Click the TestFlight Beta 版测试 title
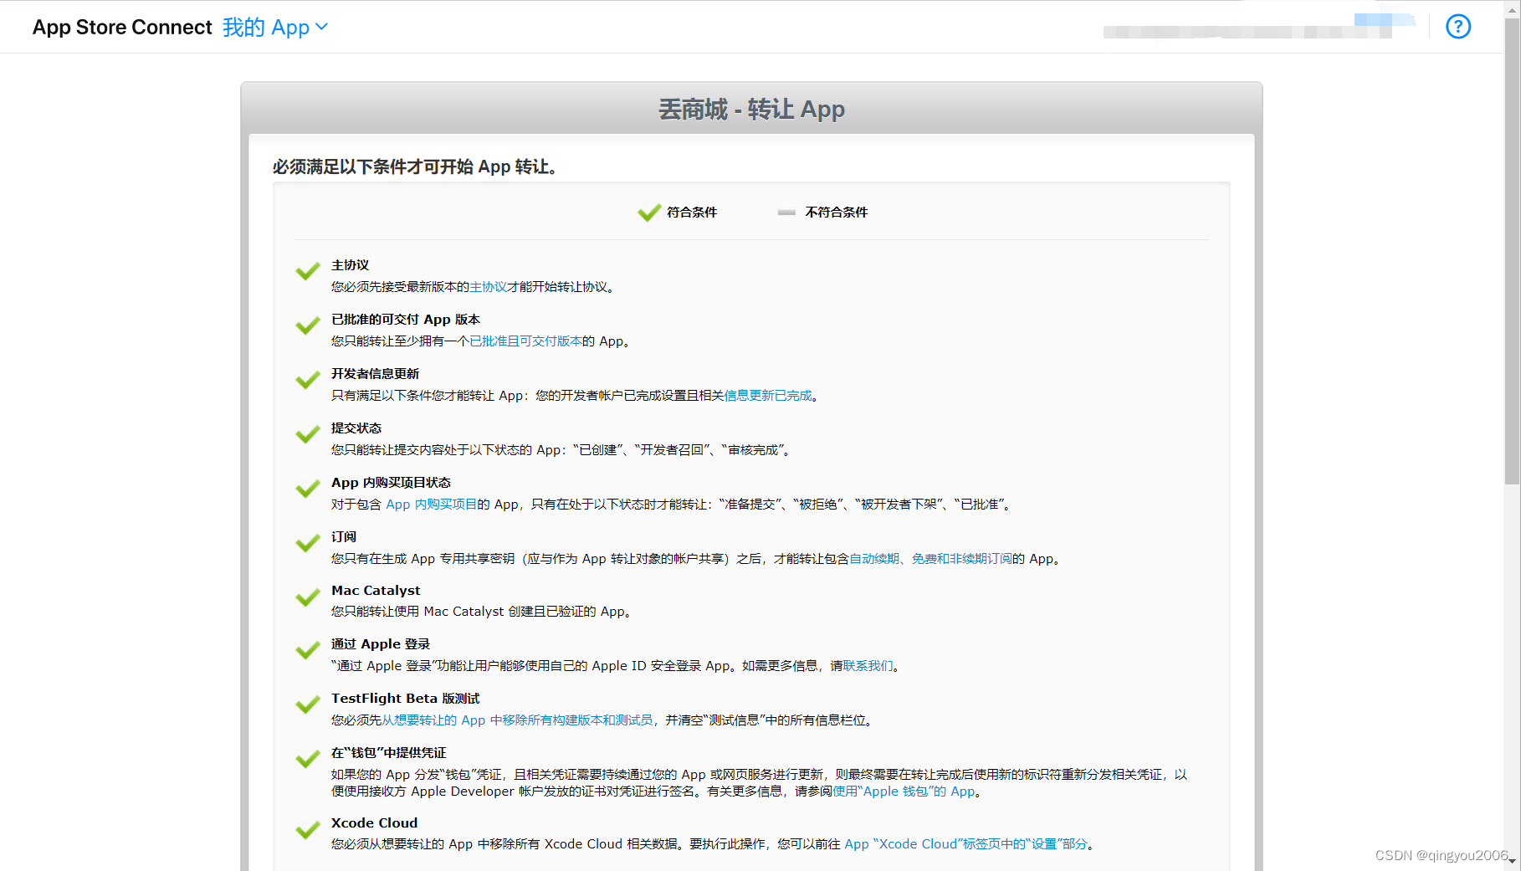This screenshot has width=1521, height=871. click(x=406, y=699)
